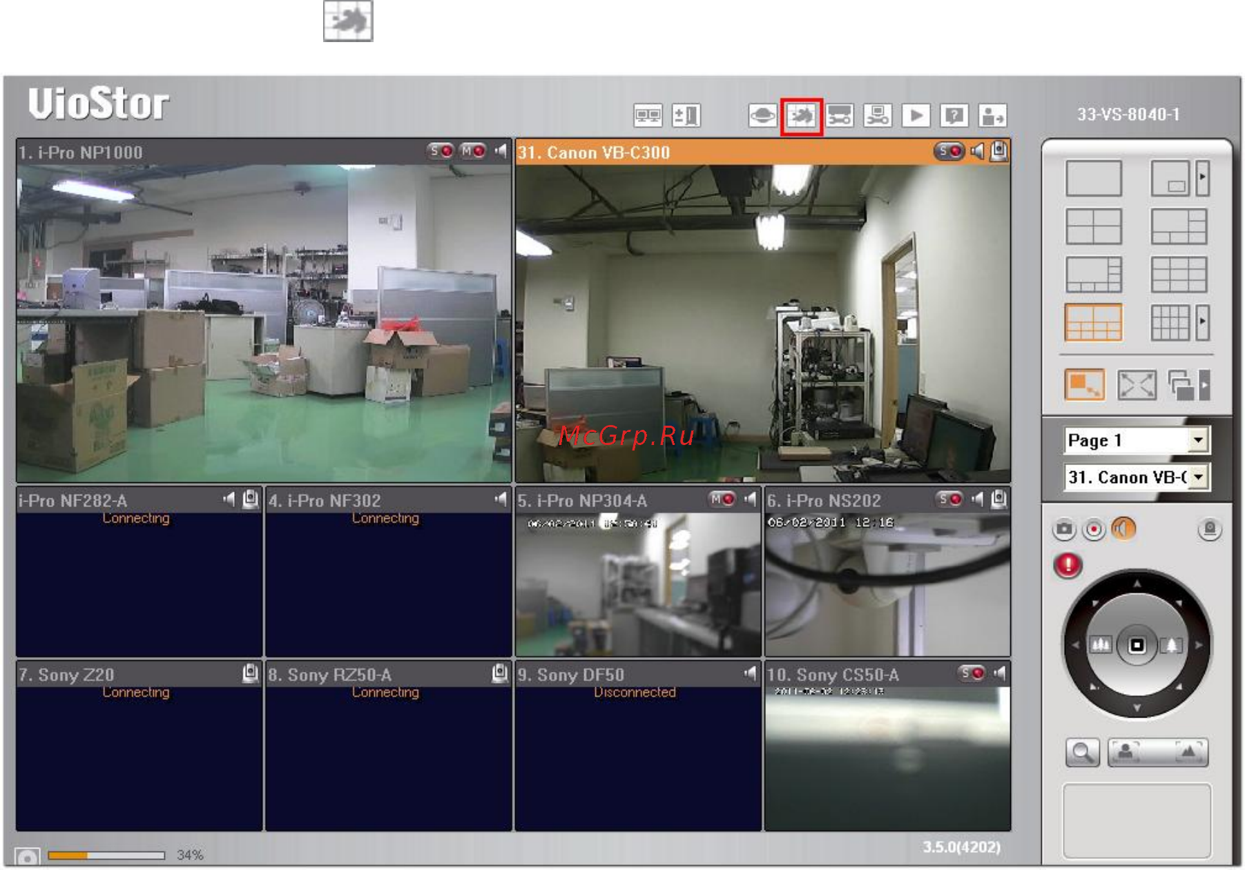Toggle audio speaker on Canon VB-C300 channel

[977, 151]
